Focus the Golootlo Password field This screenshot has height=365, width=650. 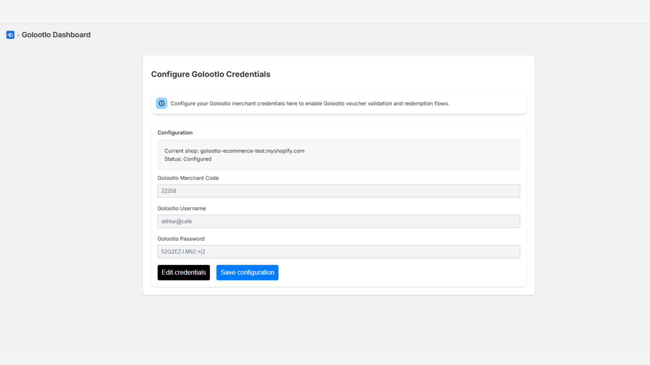pyautogui.click(x=339, y=252)
